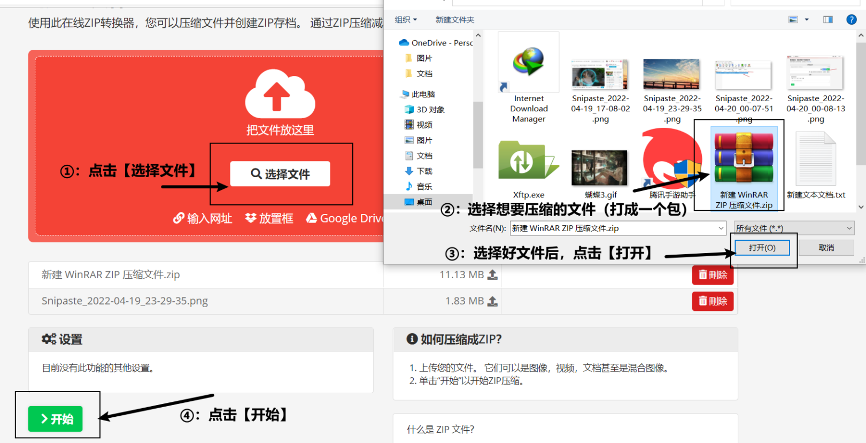Select the 新建 WinRAR ZIP 压缩文件.zip file icon
This screenshot has width=866, height=443.
[744, 158]
